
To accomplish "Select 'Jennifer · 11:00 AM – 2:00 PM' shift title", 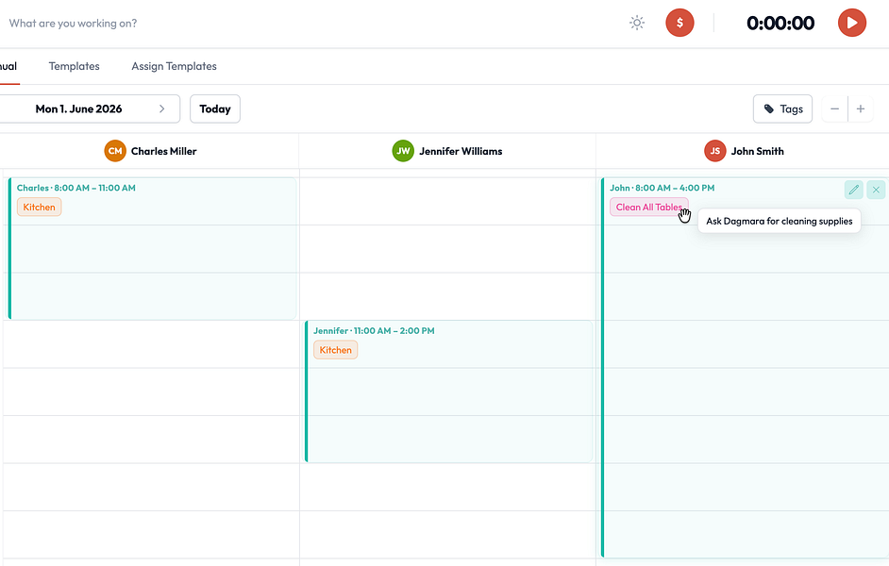I will [375, 330].
